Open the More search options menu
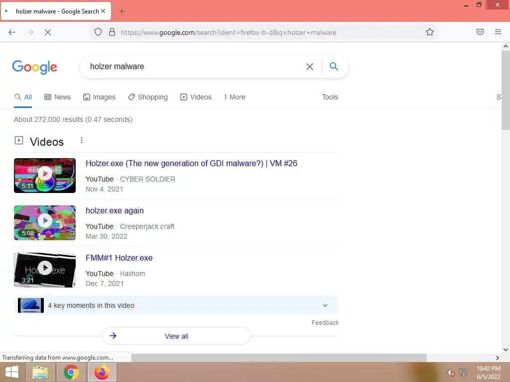Viewport: 510px width, 382px height. pos(235,97)
